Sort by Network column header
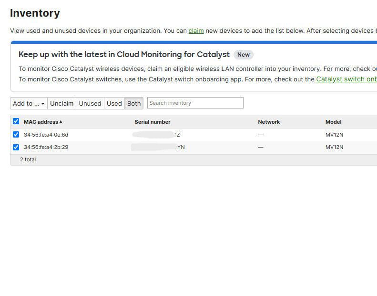 tap(269, 122)
